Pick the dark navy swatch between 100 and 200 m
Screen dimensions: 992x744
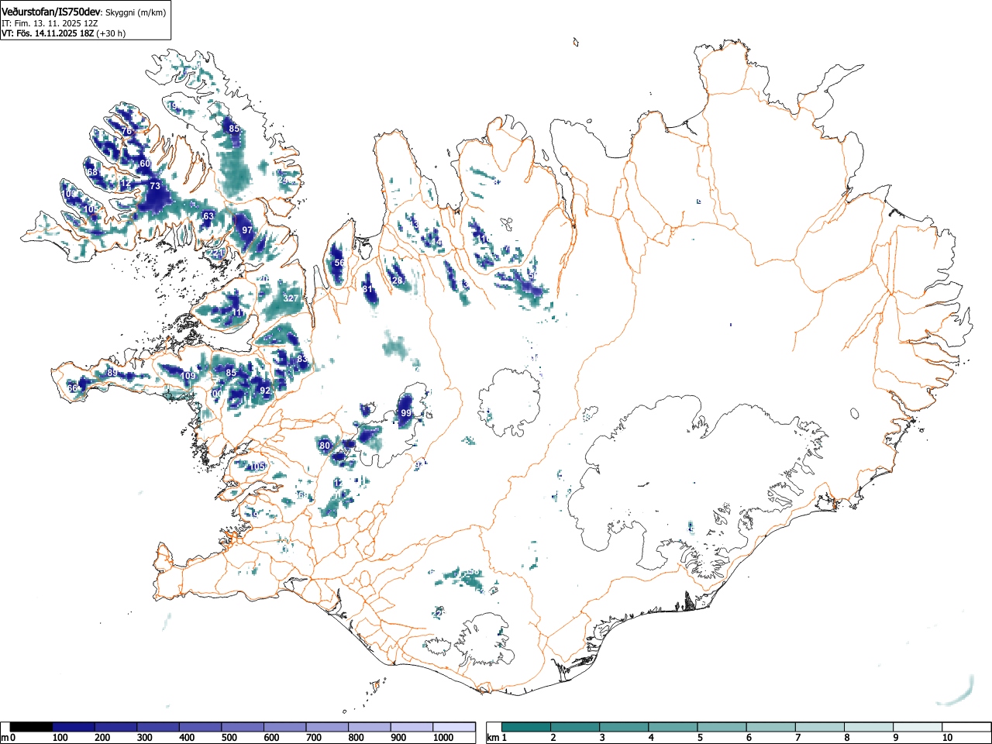coord(74,727)
